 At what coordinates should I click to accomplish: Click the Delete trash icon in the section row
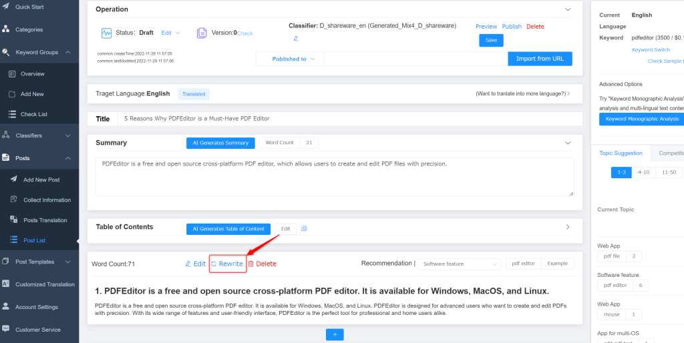pyautogui.click(x=251, y=264)
